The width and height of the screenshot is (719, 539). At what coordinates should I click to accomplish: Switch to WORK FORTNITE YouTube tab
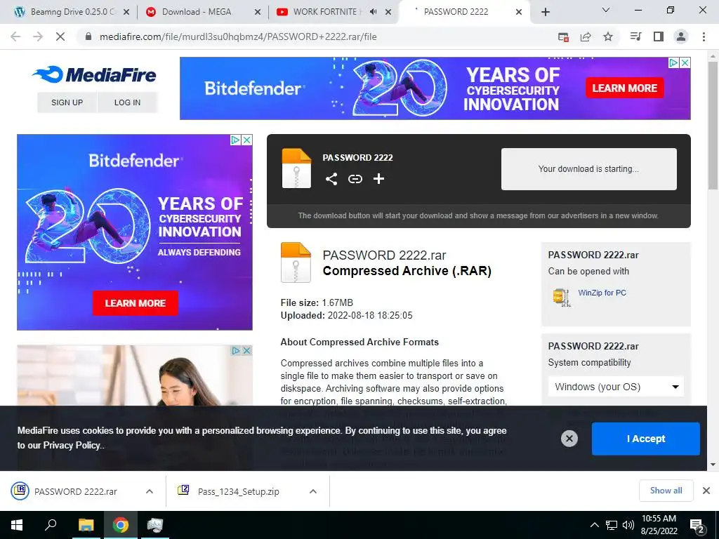(x=324, y=12)
